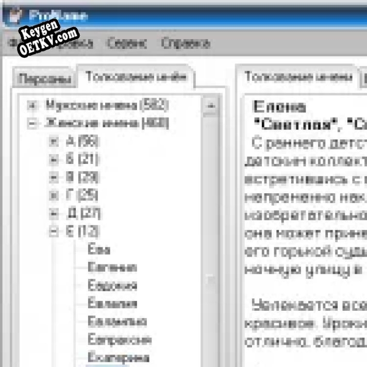
Task: Select left panel Толкование имён tab
Action: pos(136,76)
